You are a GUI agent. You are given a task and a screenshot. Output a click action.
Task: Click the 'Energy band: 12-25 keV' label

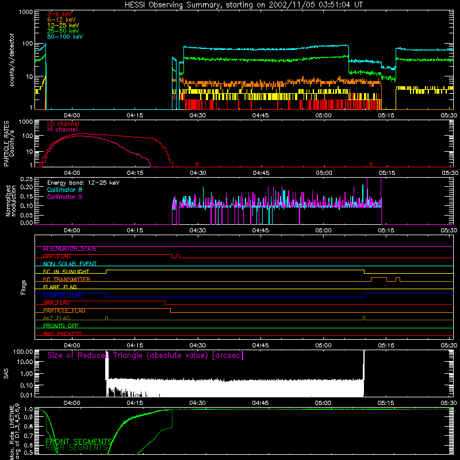pos(83,183)
